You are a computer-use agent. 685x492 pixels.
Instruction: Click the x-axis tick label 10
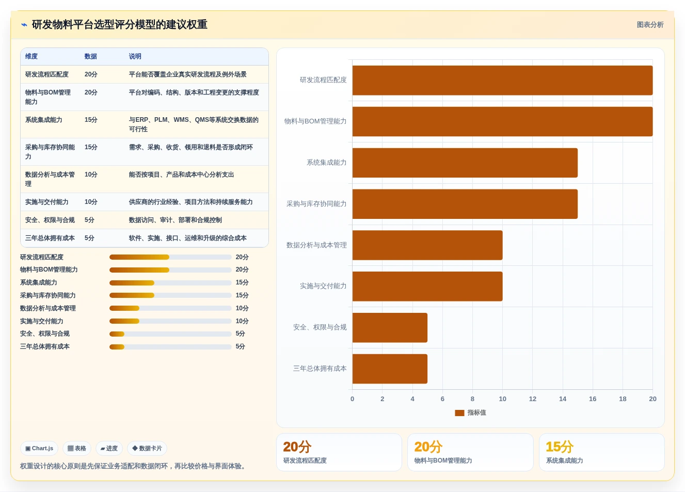(502, 399)
